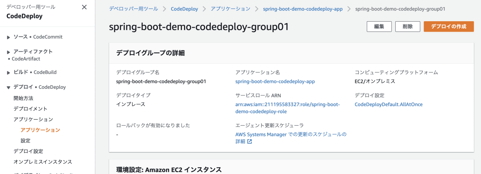Click the 編集 button
The image size is (481, 174).
[379, 26]
